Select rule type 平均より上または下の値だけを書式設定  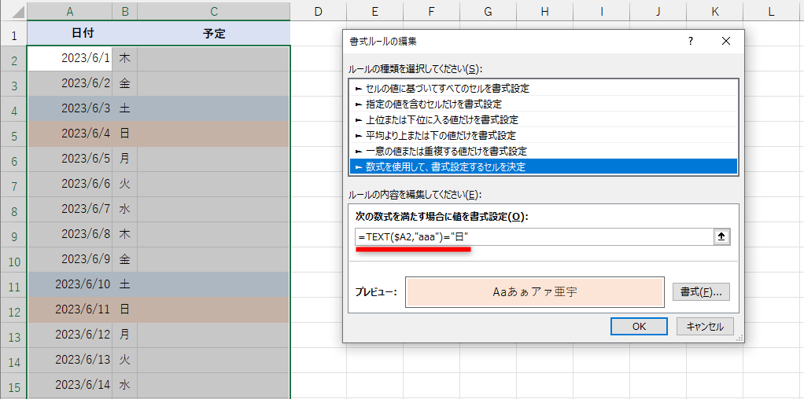[544, 136]
